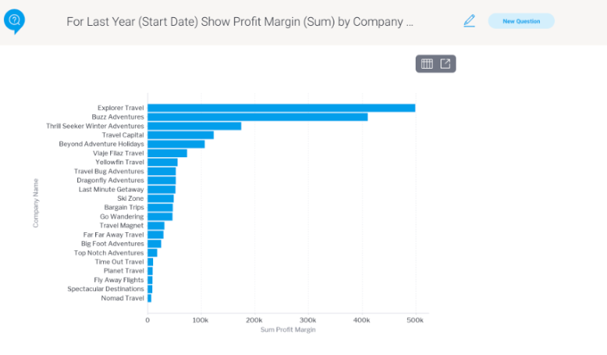The image size is (607, 355).
Task: Click the Explorer Travel bar
Action: [x=281, y=108]
